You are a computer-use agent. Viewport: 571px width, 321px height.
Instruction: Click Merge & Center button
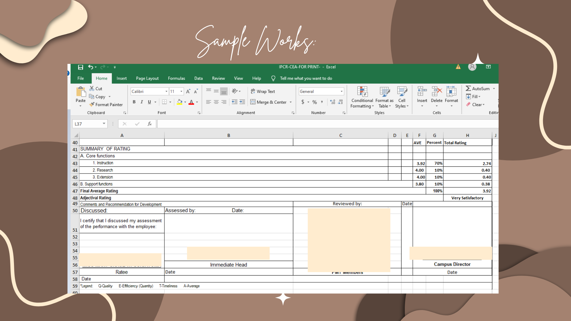269,102
